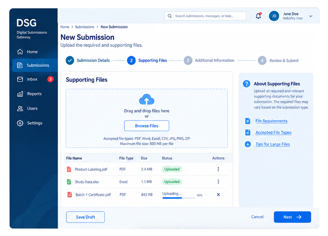This screenshot has height=236, width=328.
Task: Click the Next button
Action: (x=292, y=217)
